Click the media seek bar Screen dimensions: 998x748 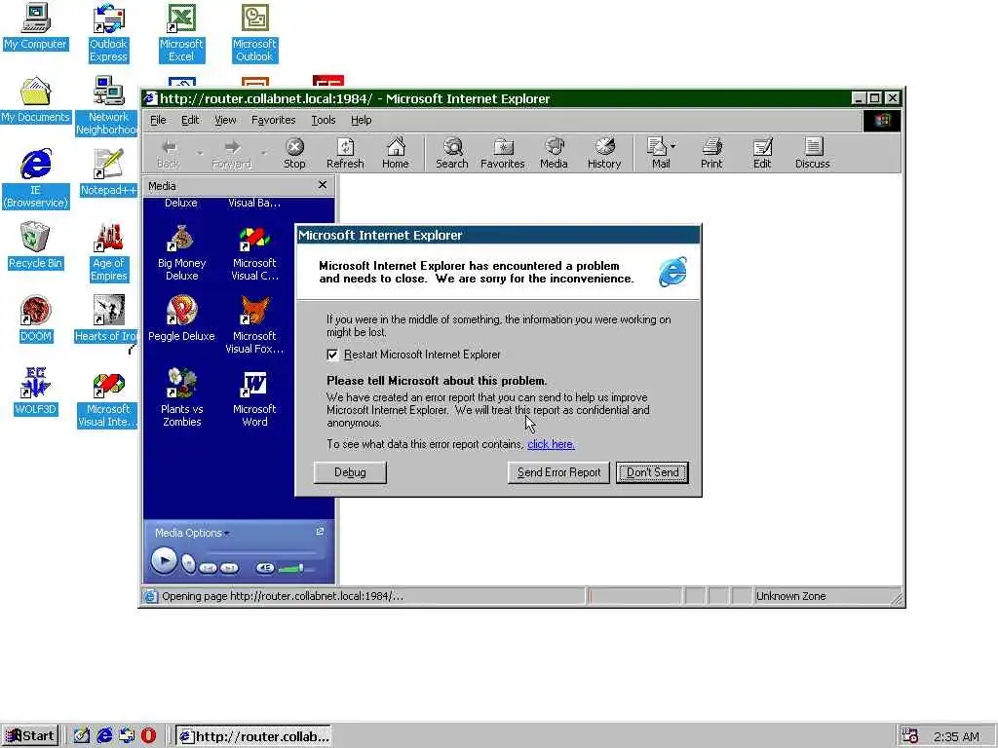(x=262, y=552)
